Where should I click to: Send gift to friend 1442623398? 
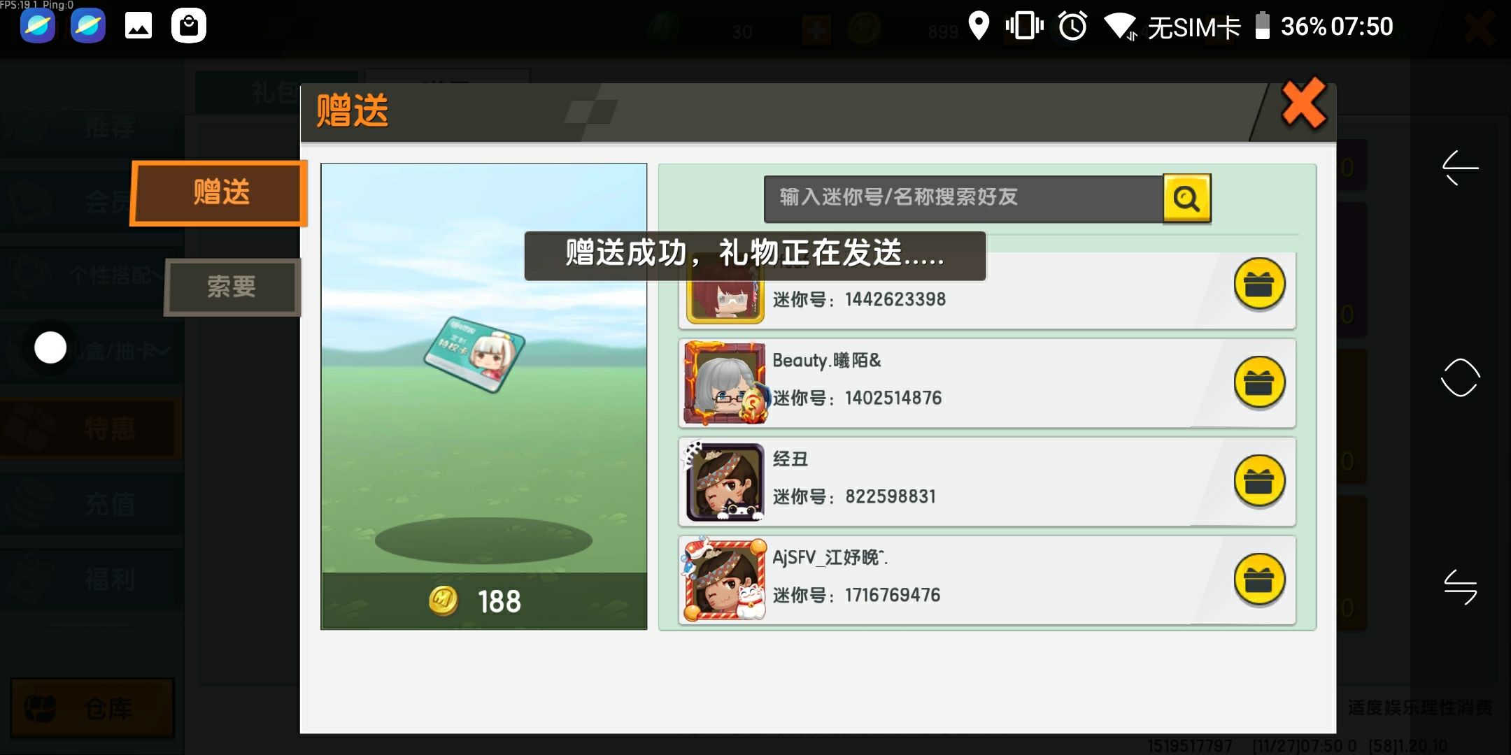tap(1259, 284)
